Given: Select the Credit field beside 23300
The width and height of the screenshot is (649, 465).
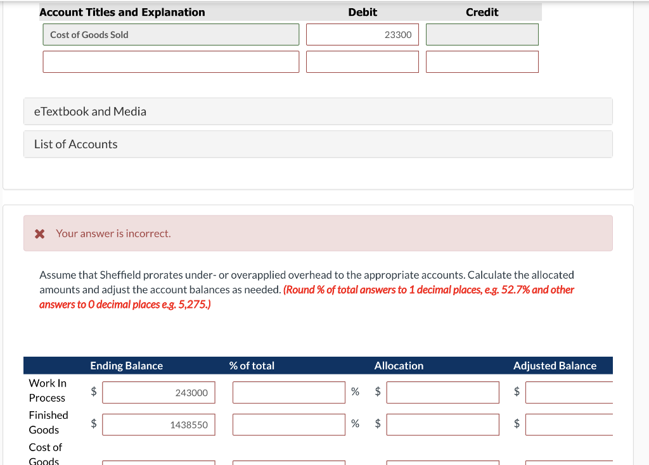Looking at the screenshot, I should pyautogui.click(x=482, y=34).
